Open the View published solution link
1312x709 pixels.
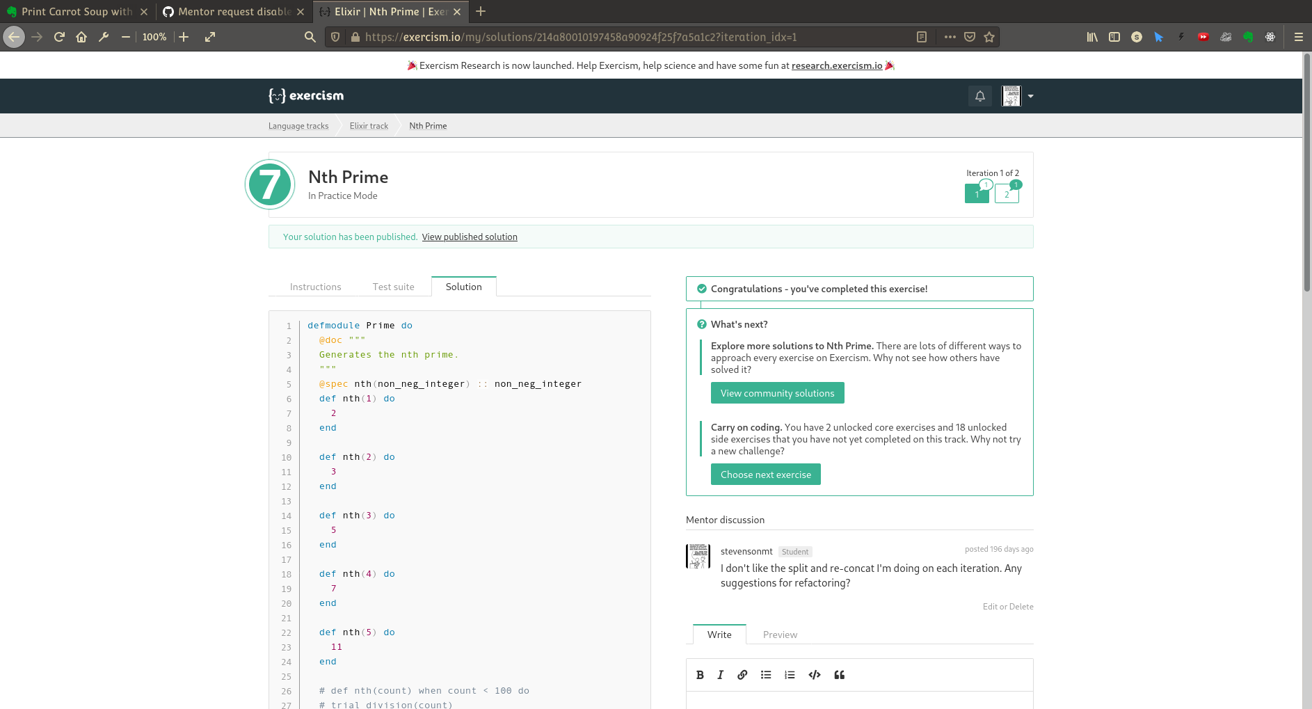pos(470,237)
